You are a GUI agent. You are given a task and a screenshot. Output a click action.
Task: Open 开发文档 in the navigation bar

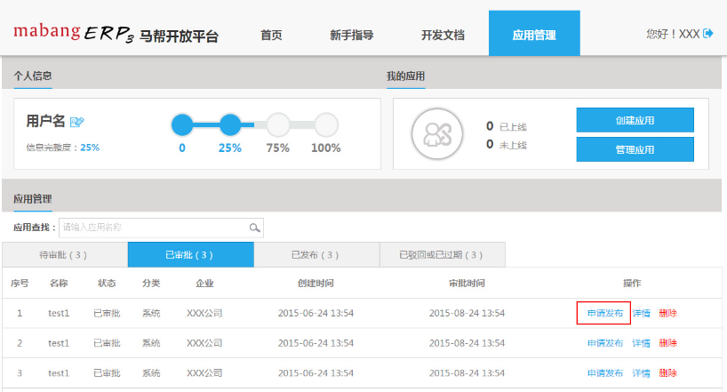443,36
